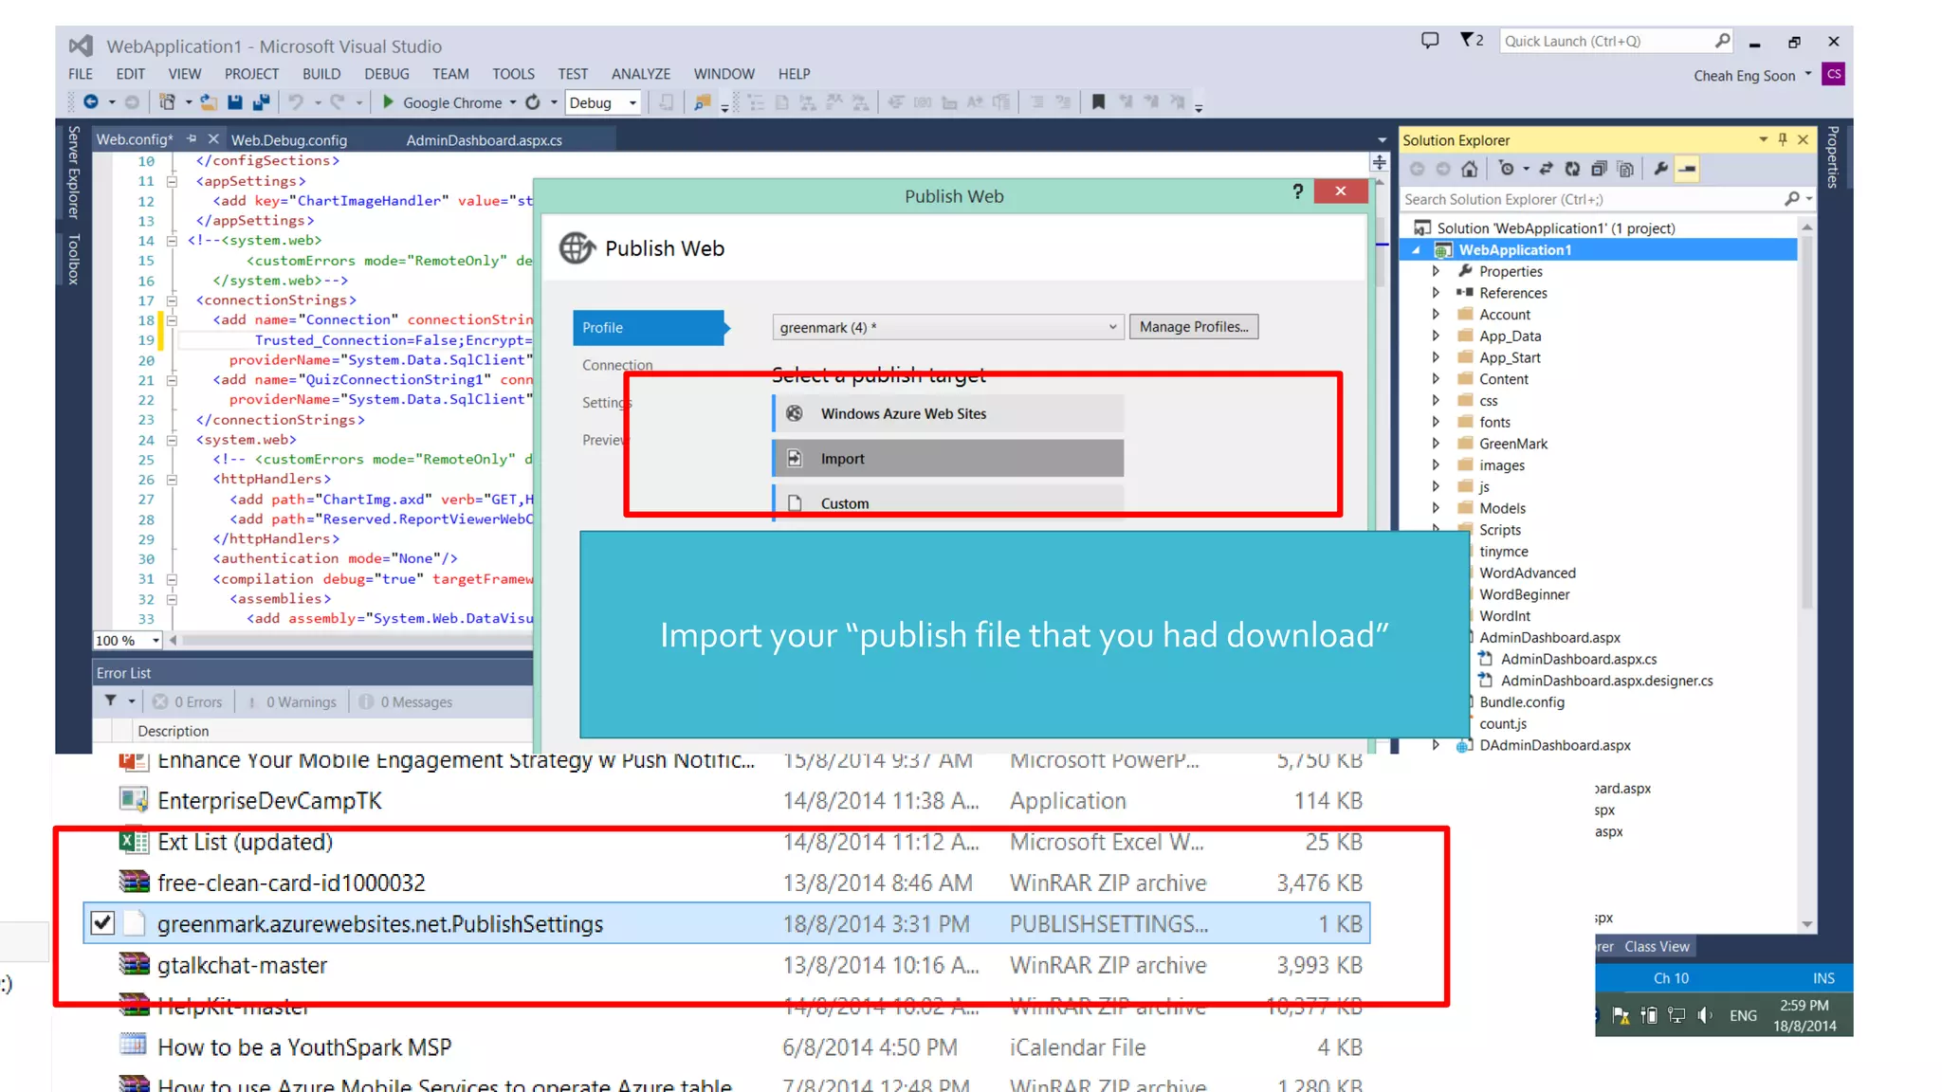Image resolution: width=1942 pixels, height=1092 pixels.
Task: Expand the App_Data folder
Action: pos(1436,336)
